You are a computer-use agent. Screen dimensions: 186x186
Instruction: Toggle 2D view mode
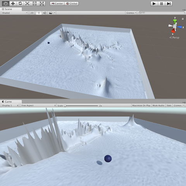32,13
